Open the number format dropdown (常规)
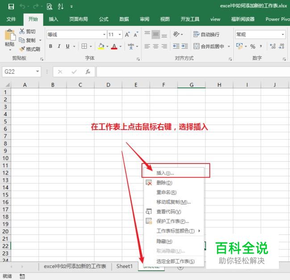 point(283,34)
